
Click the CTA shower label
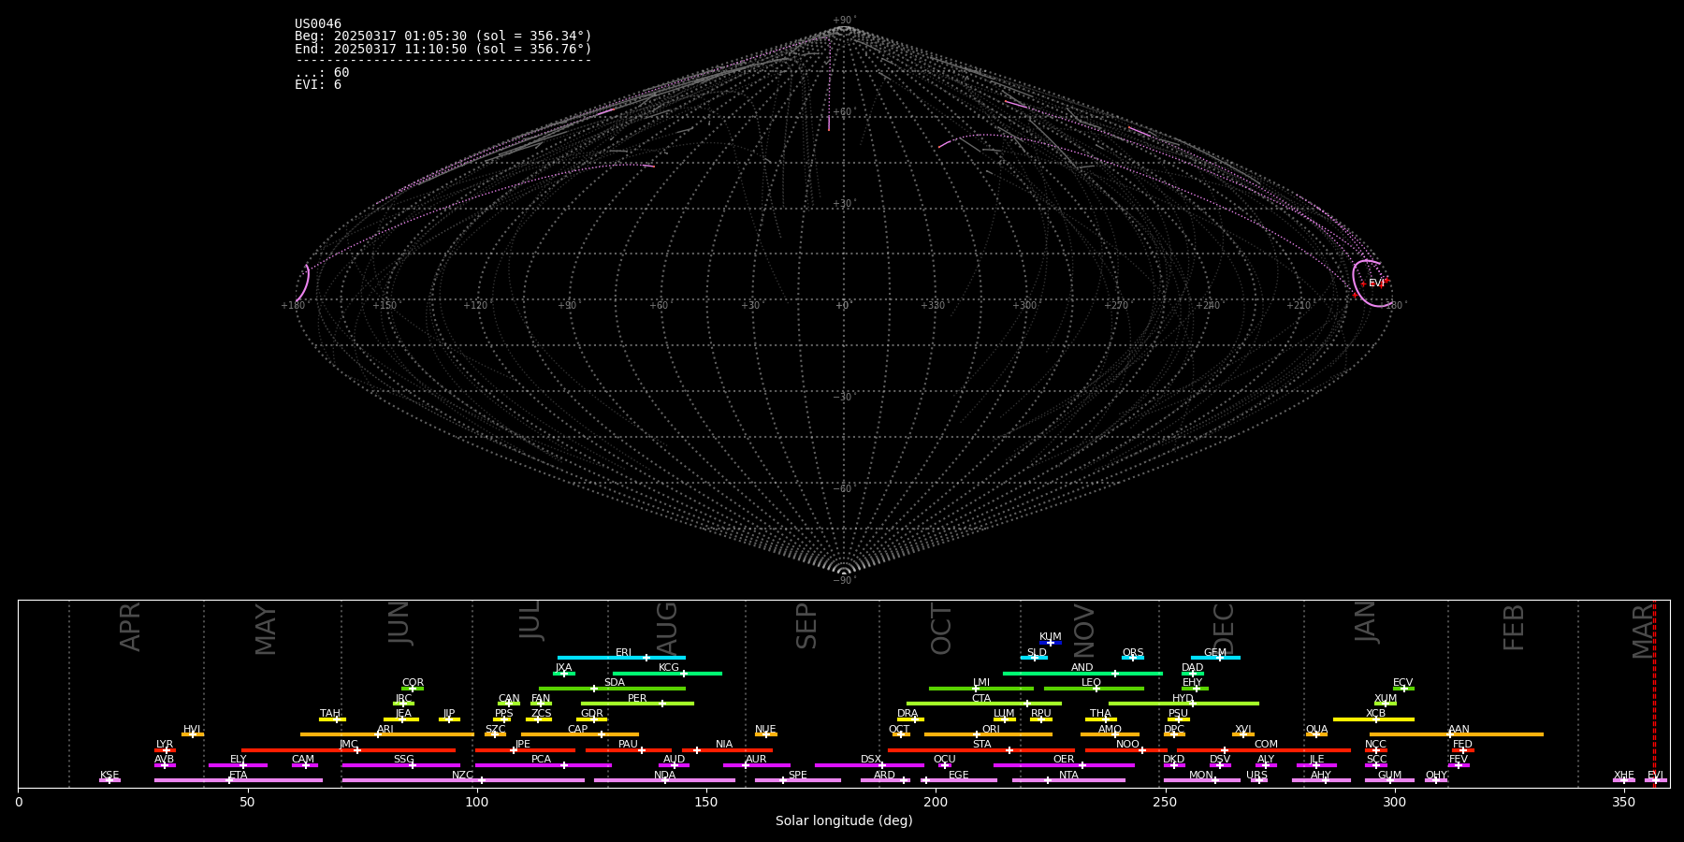click(x=980, y=699)
